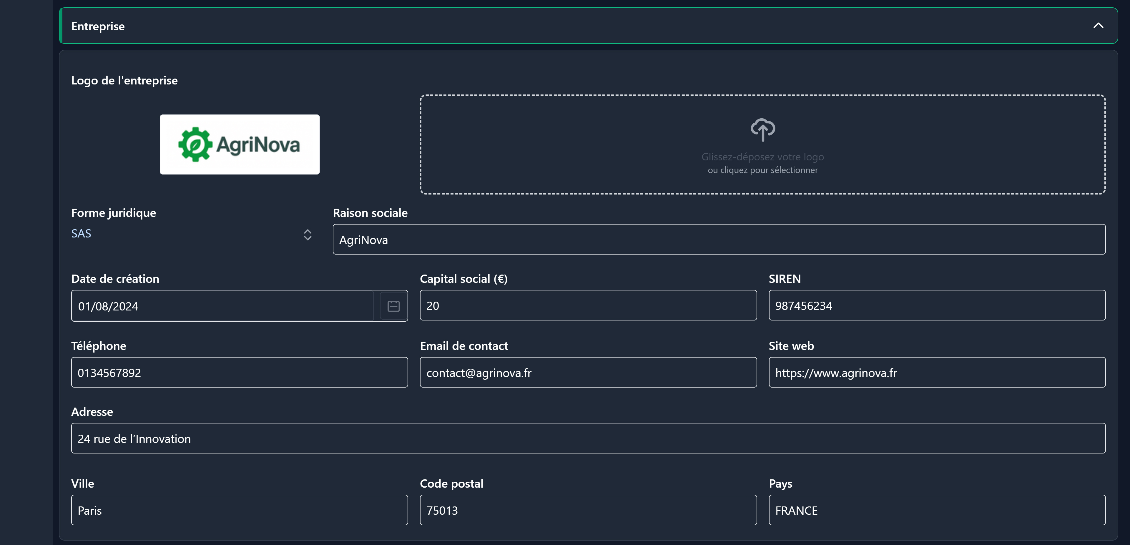Open the Date de création calendar picker
Screen dimensions: 1130x545
(393, 306)
